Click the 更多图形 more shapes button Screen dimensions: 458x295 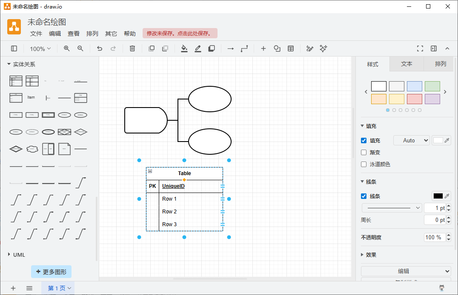click(52, 272)
